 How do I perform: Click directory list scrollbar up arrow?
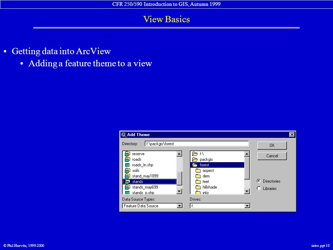coord(247,154)
